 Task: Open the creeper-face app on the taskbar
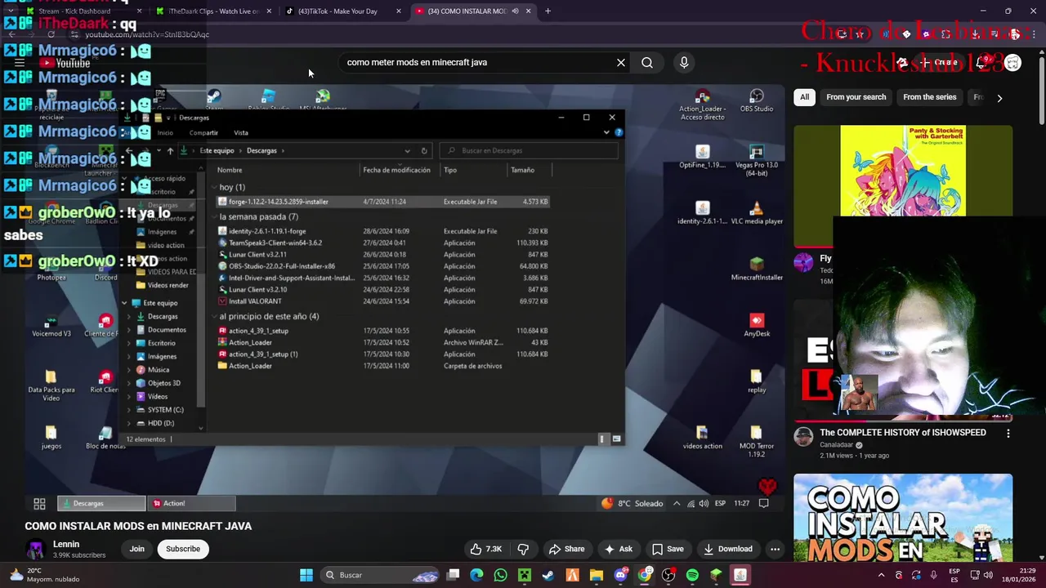(525, 575)
